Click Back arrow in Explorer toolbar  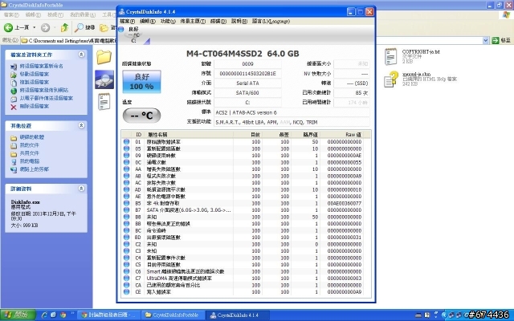point(8,27)
